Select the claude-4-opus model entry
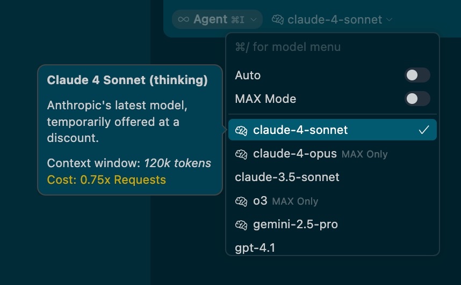This screenshot has height=285, width=461. click(x=295, y=154)
